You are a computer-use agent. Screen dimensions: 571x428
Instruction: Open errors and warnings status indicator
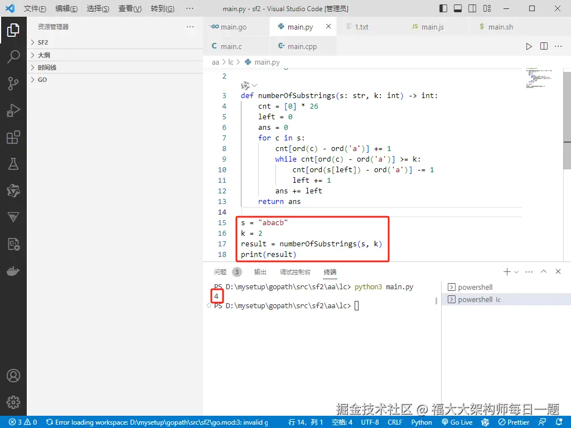pos(23,422)
